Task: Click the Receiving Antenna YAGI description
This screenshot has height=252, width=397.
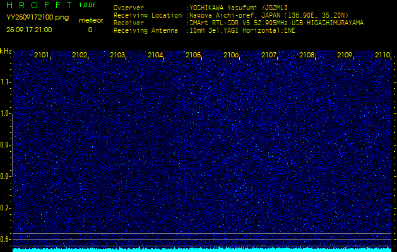Action: (242, 30)
